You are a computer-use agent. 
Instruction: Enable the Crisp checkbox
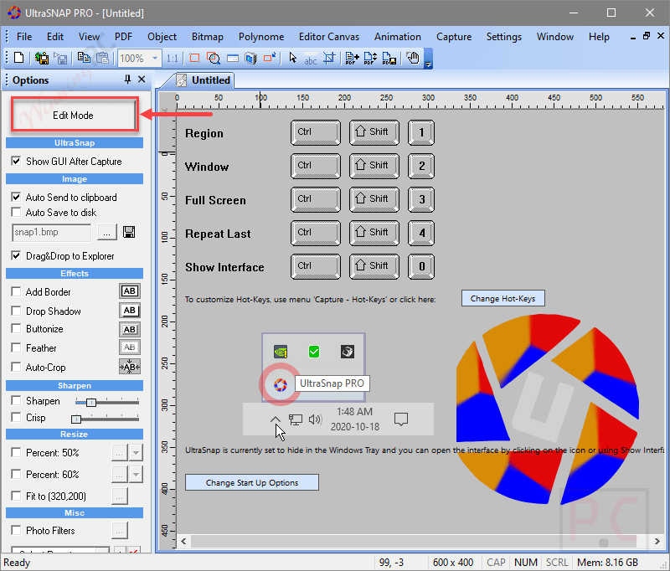pyautogui.click(x=16, y=417)
